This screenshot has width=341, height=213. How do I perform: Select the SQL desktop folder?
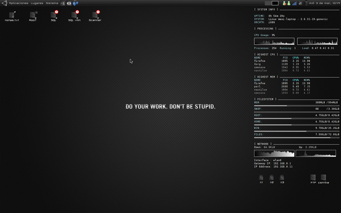tap(54, 16)
